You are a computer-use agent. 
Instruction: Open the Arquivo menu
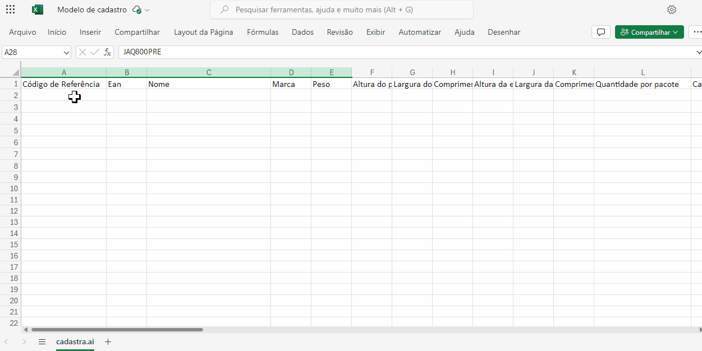click(22, 32)
